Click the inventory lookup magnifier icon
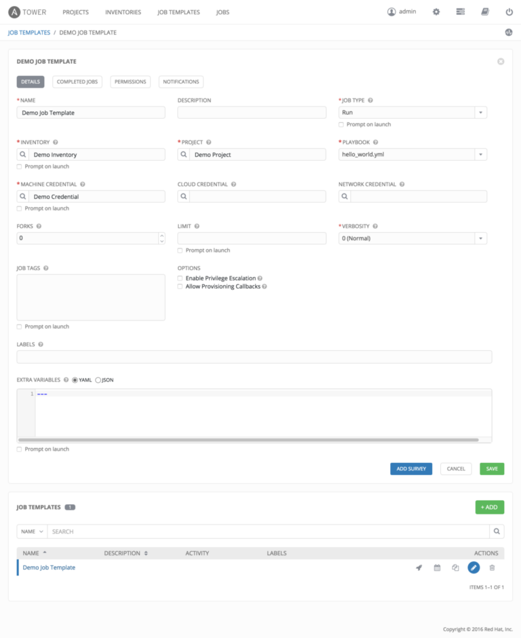 [23, 155]
